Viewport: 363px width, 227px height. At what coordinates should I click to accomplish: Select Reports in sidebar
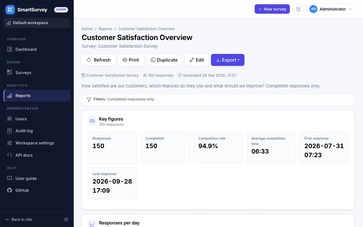coord(37,96)
